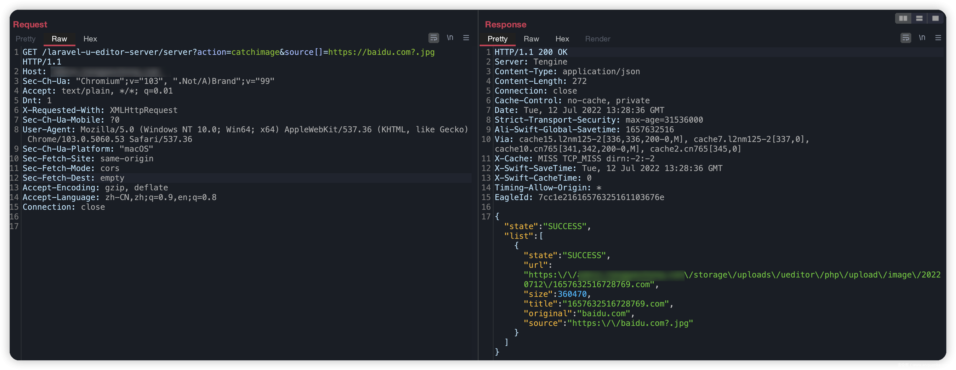Open Request panel hamburger options menu
This screenshot has width=956, height=370.
coord(466,38)
